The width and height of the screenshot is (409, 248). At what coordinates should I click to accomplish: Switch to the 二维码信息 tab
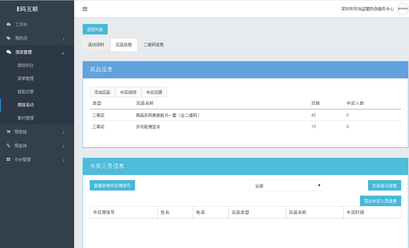tap(153, 45)
